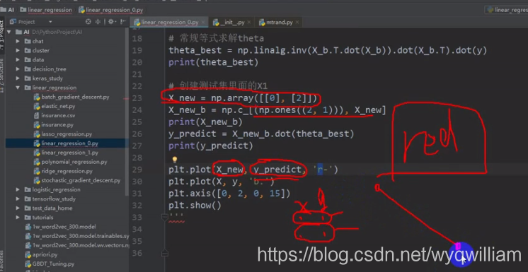
Task: Expand the data folder
Action: pos(18,59)
